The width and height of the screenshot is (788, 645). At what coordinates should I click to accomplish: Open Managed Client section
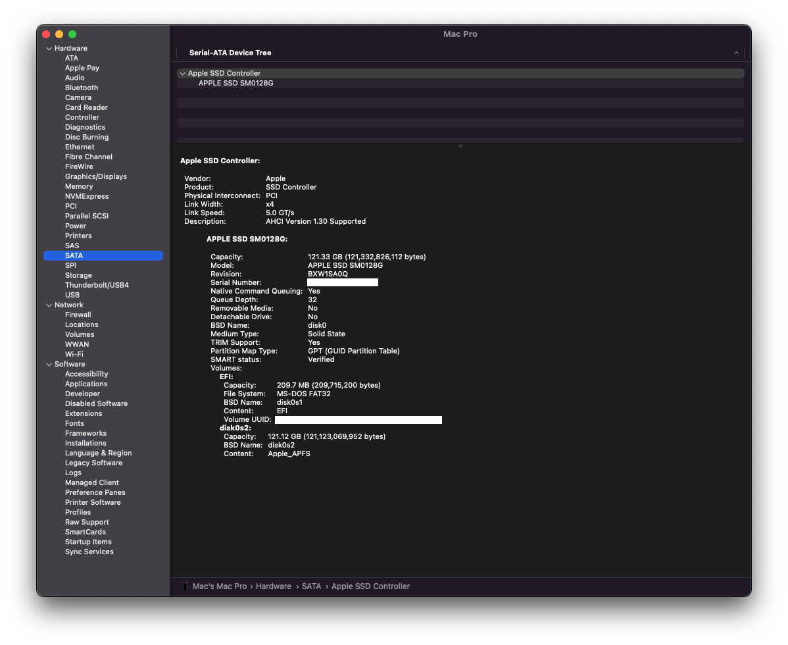(x=91, y=482)
